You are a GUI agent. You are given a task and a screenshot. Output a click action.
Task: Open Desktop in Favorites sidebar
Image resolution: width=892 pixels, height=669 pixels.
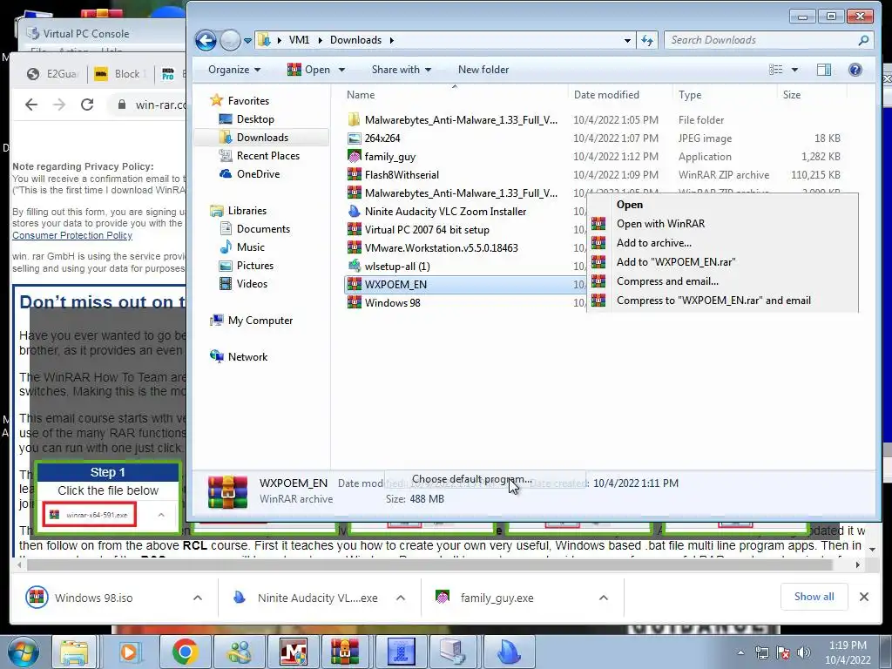pos(255,118)
